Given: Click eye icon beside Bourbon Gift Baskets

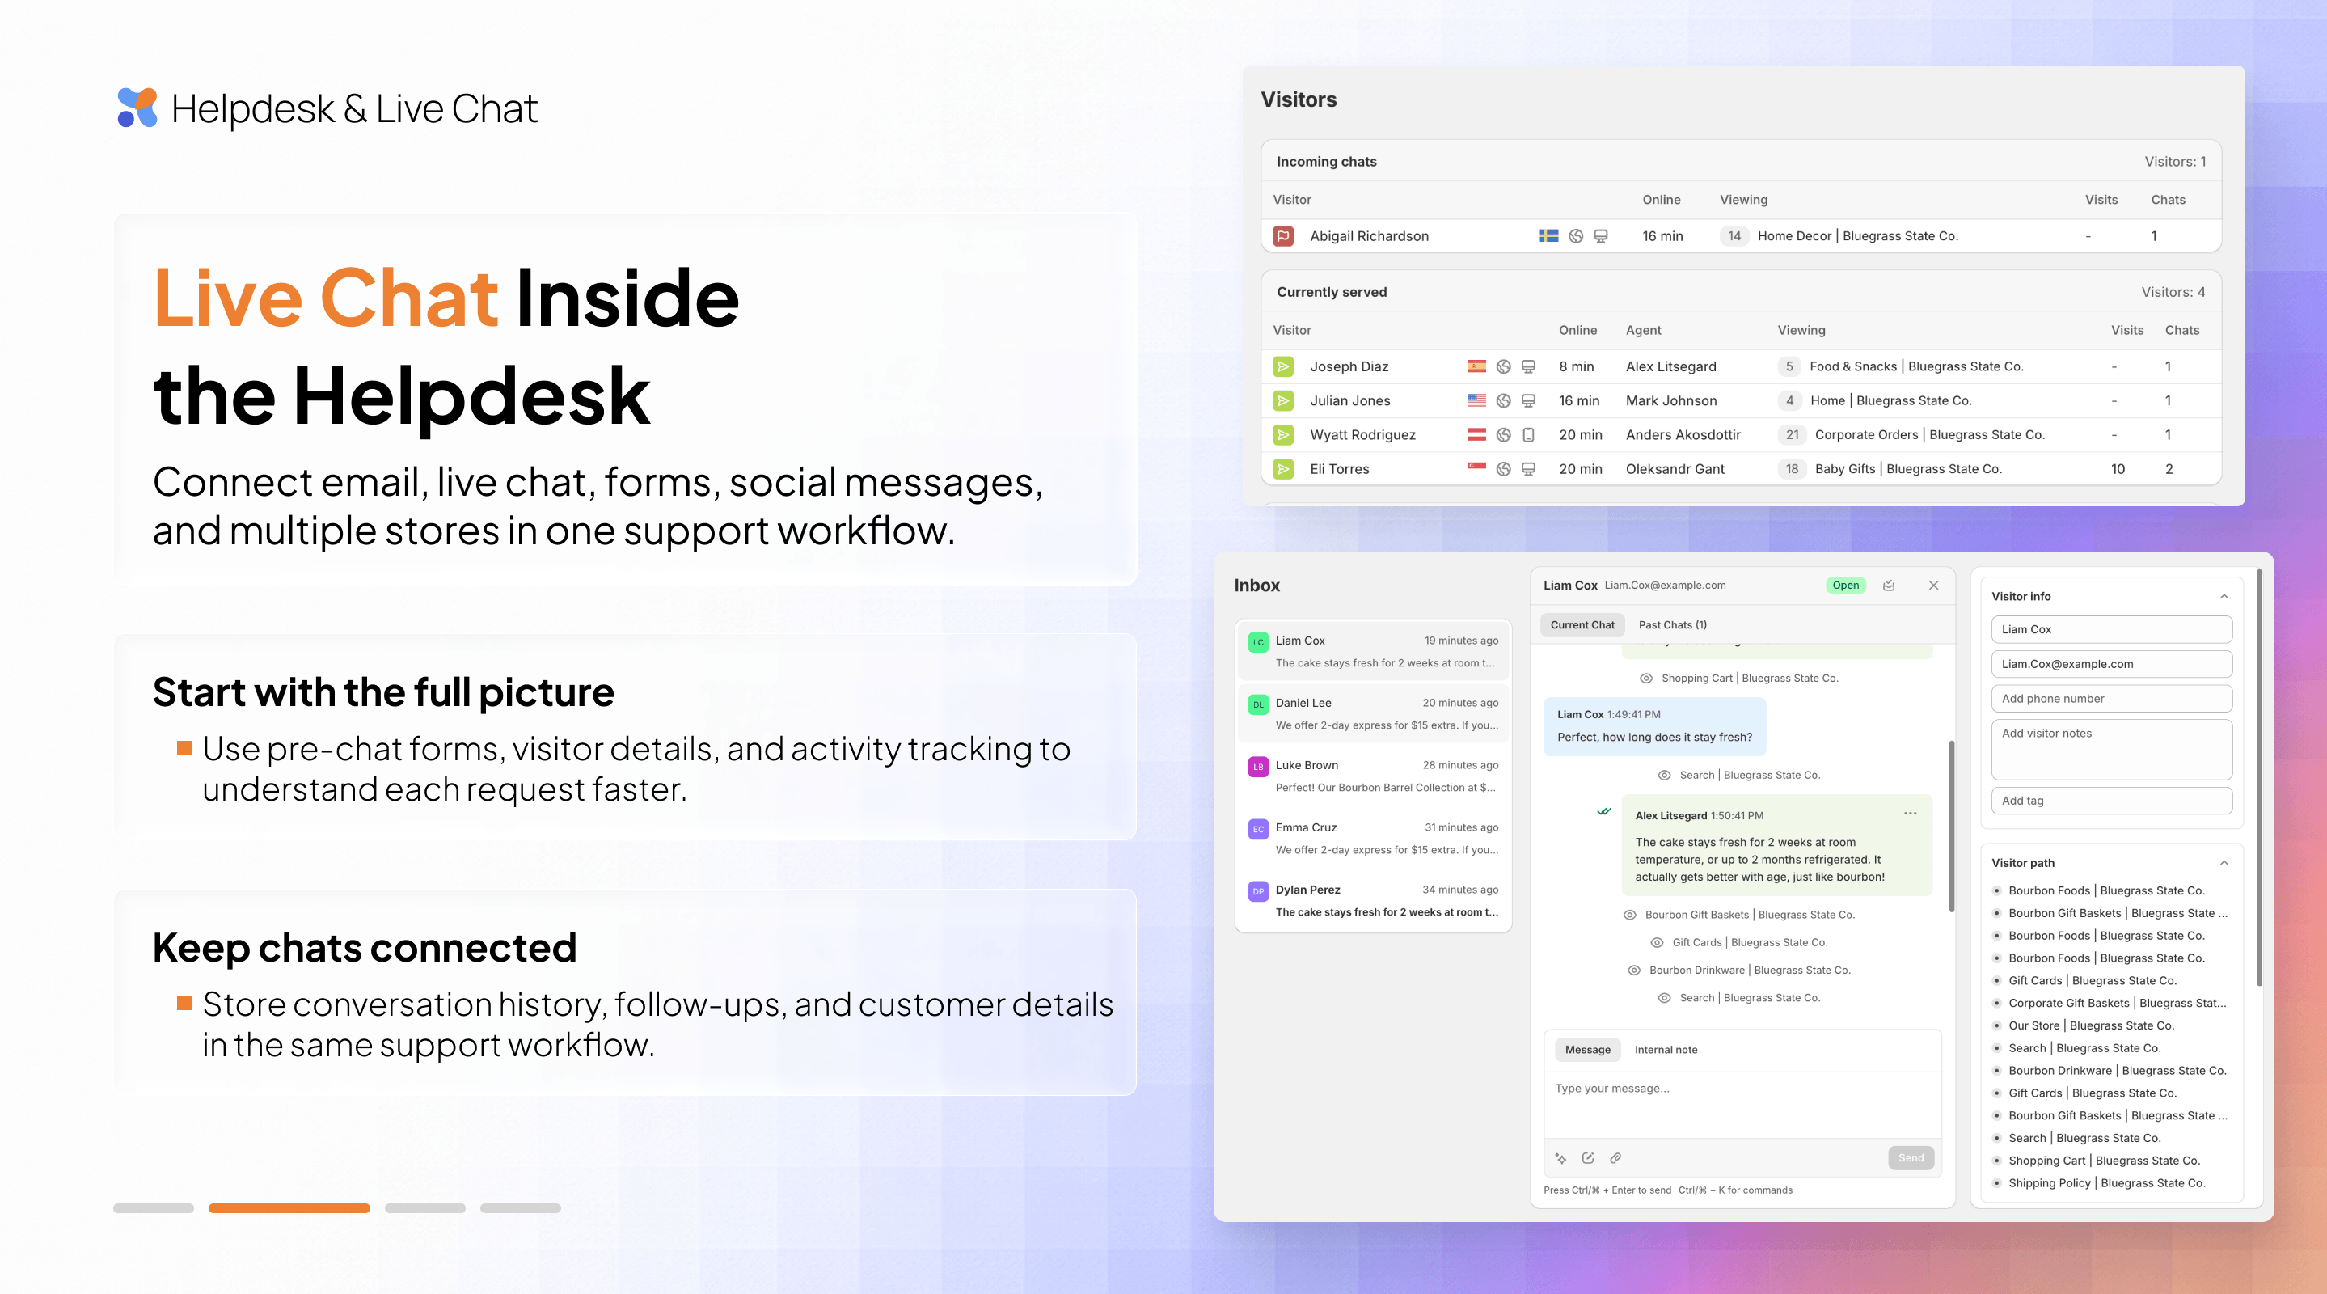Looking at the screenshot, I should pos(1629,915).
